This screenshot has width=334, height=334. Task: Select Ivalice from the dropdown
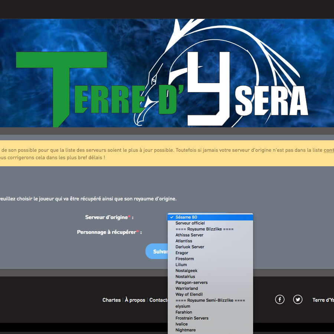210,324
